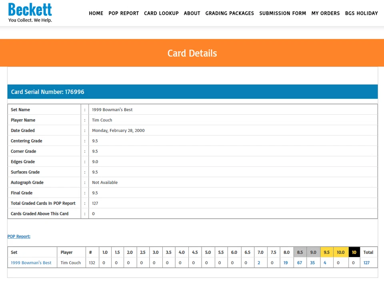
Task: Click the Corner Grade label
Action: tap(24, 151)
